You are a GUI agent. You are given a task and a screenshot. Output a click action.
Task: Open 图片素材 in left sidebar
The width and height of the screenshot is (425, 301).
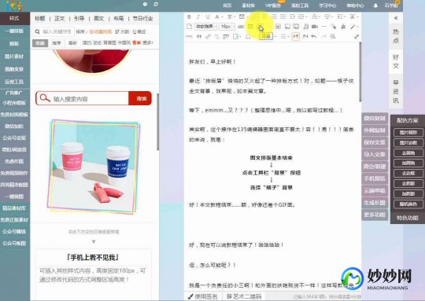coord(14,57)
